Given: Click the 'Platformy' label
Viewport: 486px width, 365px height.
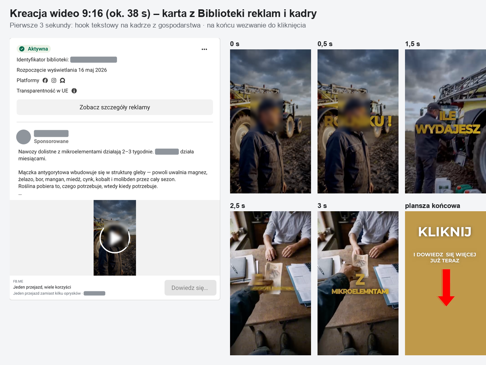Looking at the screenshot, I should (x=28, y=81).
